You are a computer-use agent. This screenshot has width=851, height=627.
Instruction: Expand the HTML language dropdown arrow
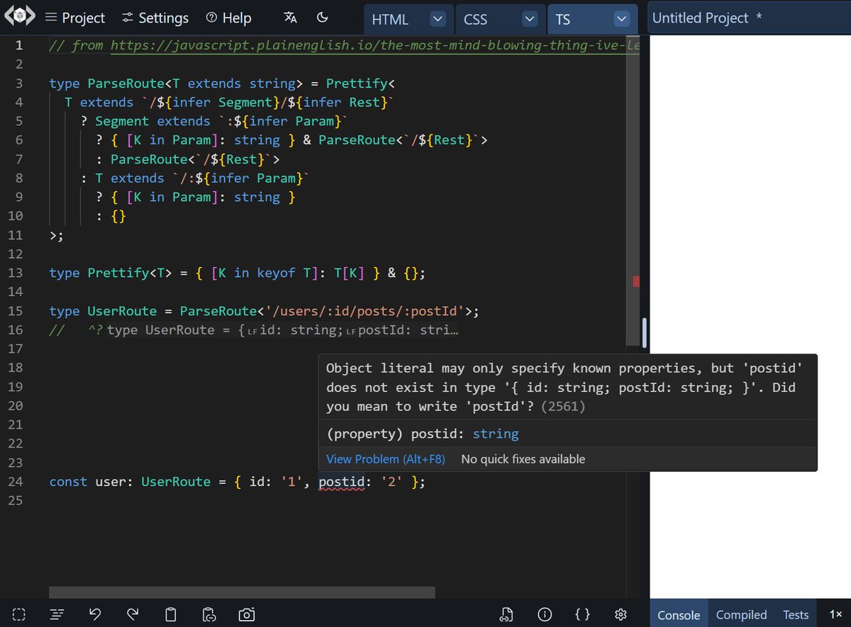438,19
